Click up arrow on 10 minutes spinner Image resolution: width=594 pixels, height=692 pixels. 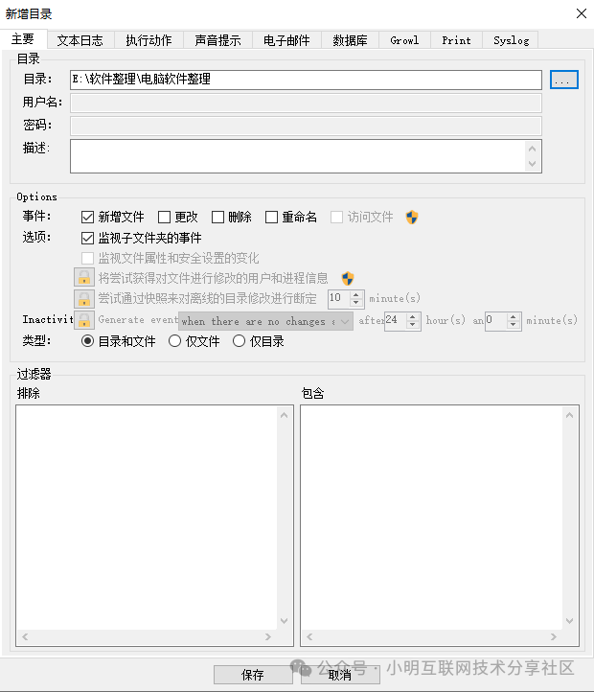[x=358, y=294]
